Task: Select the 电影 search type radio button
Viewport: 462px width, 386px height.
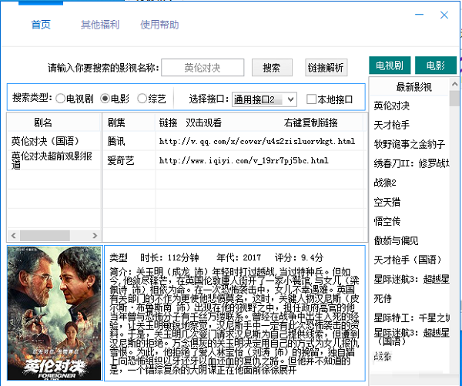Action: tap(106, 99)
